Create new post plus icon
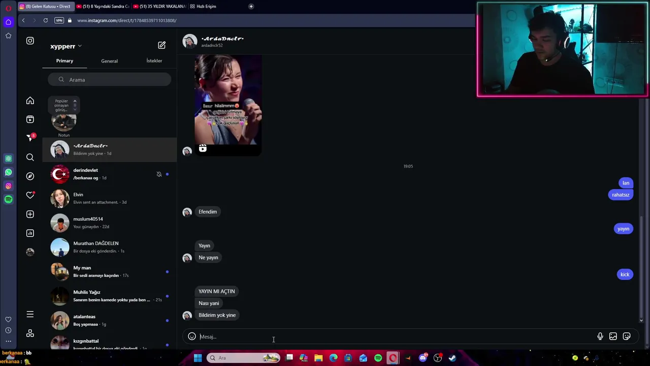The image size is (650, 366). [x=30, y=214]
